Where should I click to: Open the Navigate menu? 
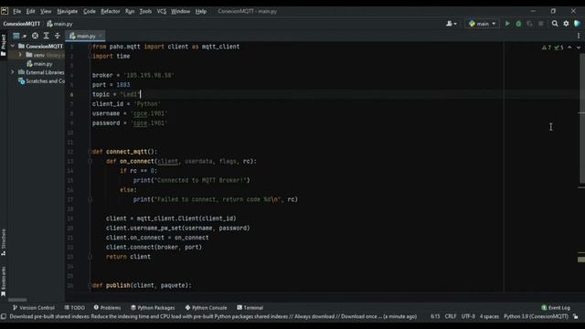[67, 11]
